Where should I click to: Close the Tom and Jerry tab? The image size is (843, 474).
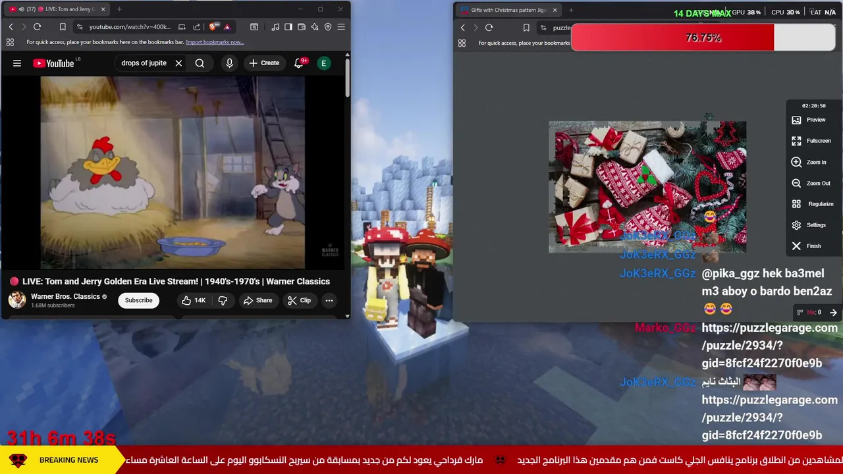click(103, 9)
